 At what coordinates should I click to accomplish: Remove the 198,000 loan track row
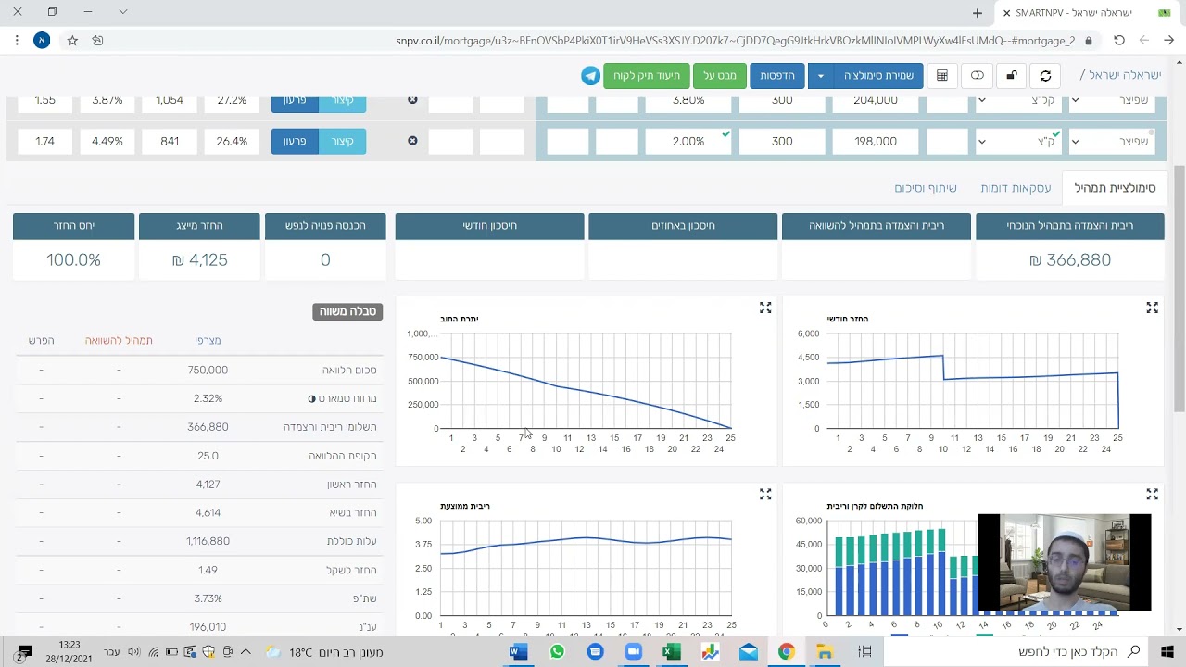(412, 141)
